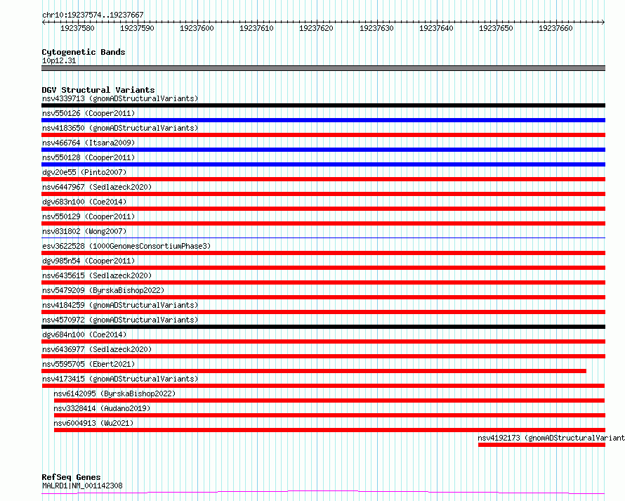Click the left arrow of the ruler
The image size is (625, 501).
tap(44, 22)
